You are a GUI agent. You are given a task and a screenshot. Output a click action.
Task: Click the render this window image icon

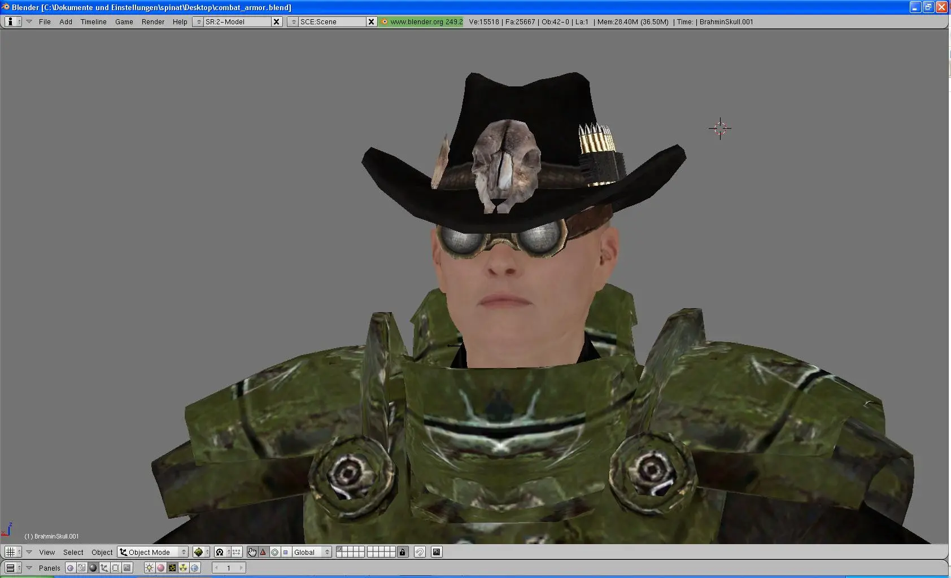pos(437,552)
